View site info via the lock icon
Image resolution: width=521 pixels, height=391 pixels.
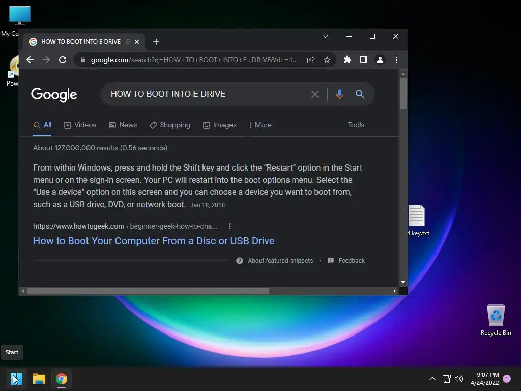pos(83,60)
